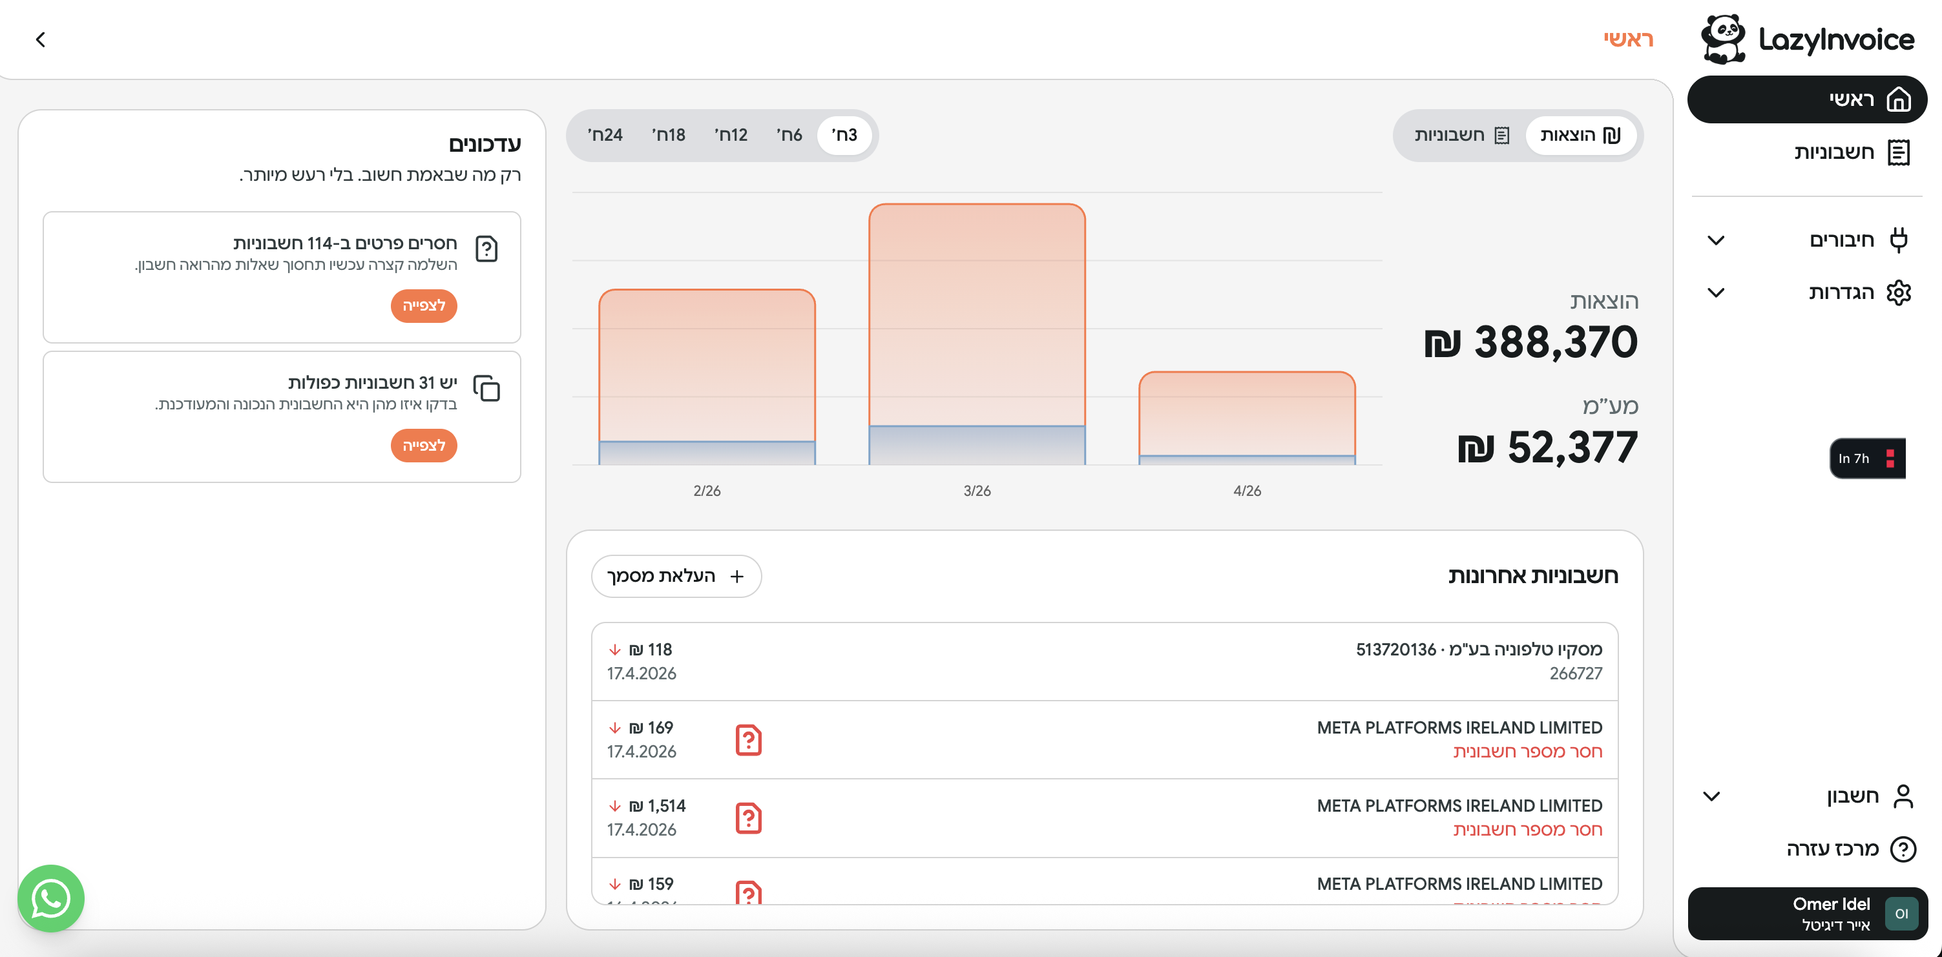This screenshot has height=957, width=1942.
Task: Click the 3/26 expenses bar in chart
Action: pyautogui.click(x=976, y=316)
